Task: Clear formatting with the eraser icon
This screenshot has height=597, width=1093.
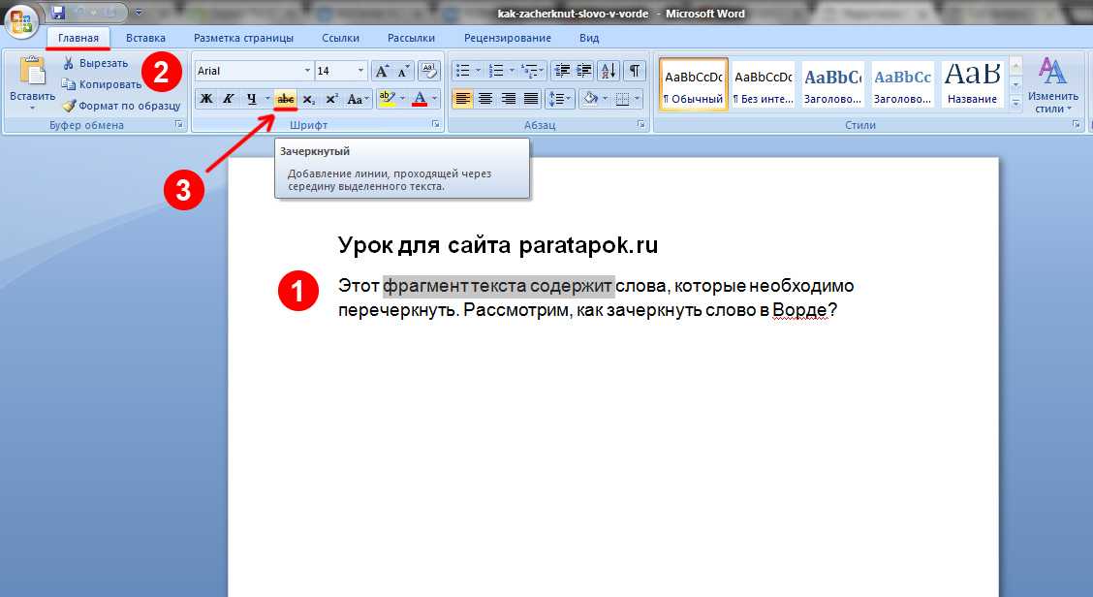Action: [429, 71]
